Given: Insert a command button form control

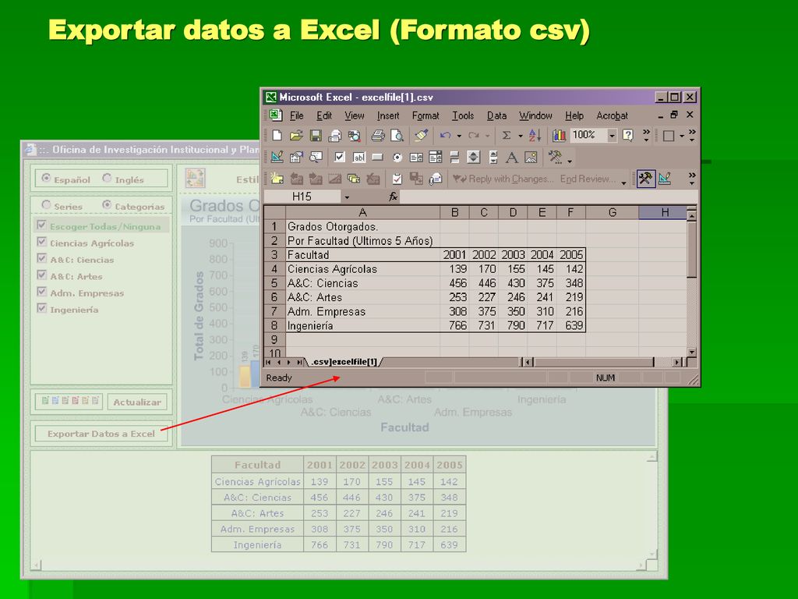Looking at the screenshot, I should pos(378,158).
